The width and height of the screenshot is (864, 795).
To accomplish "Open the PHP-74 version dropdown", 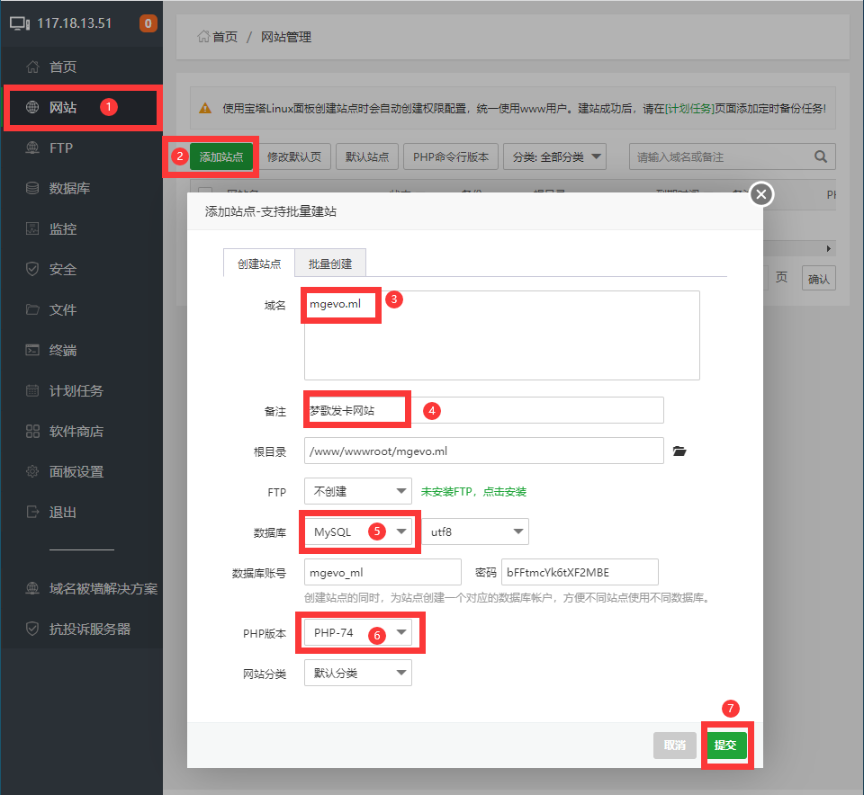I will pyautogui.click(x=358, y=632).
